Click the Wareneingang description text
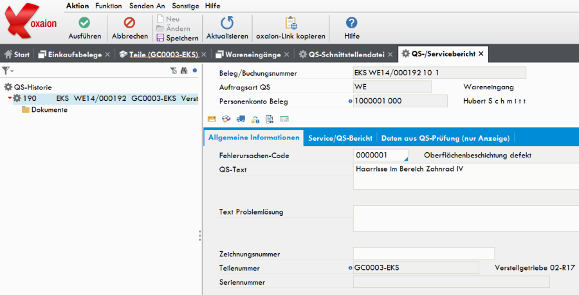The image size is (579, 295). click(x=488, y=87)
